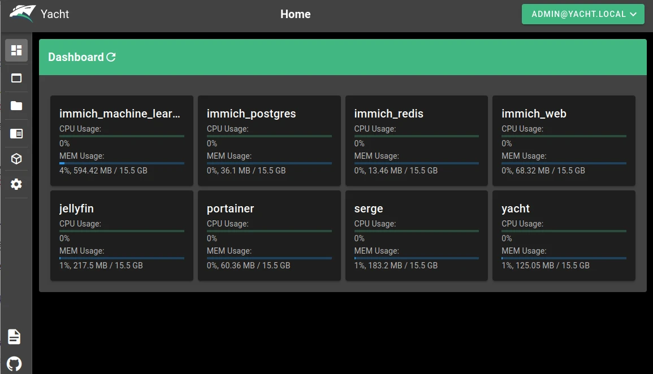Open Templates folder icon in sidebar
The image size is (653, 374).
(16, 106)
